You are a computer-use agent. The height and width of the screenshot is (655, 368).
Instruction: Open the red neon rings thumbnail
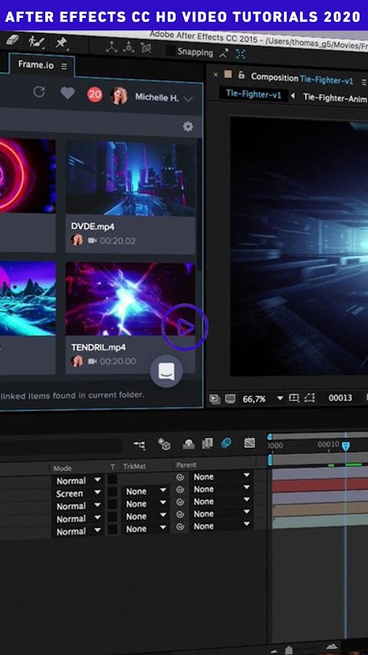coord(28,175)
